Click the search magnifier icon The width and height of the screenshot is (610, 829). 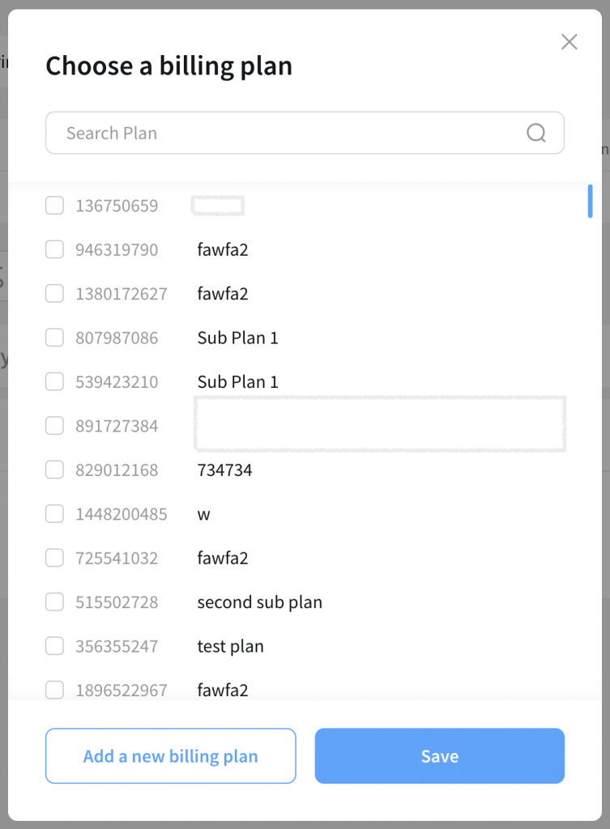click(535, 133)
